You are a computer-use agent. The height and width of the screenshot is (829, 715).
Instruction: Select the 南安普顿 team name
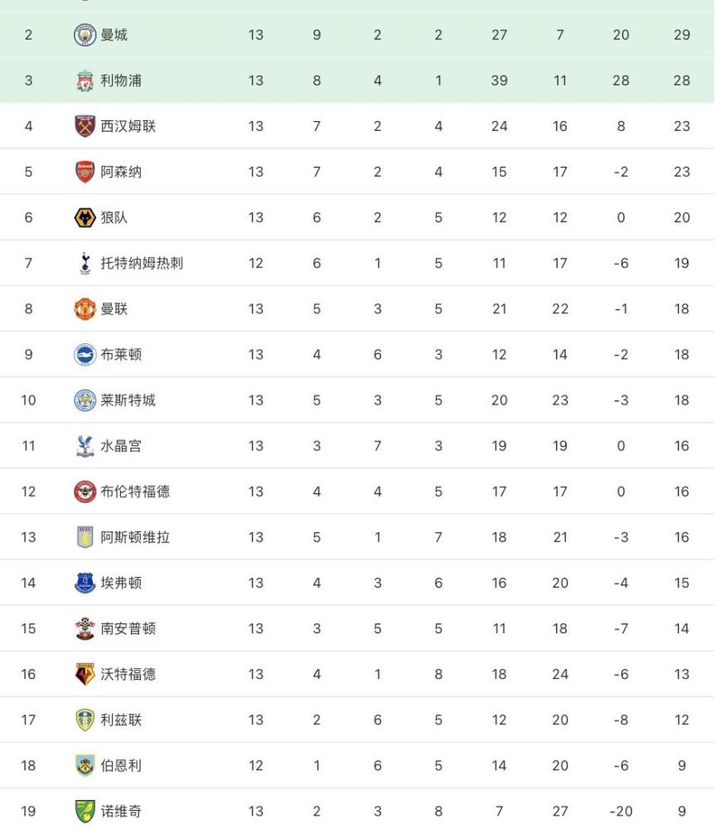[x=128, y=628]
